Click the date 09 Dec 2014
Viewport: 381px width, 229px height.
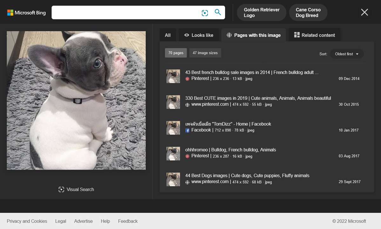click(x=349, y=79)
